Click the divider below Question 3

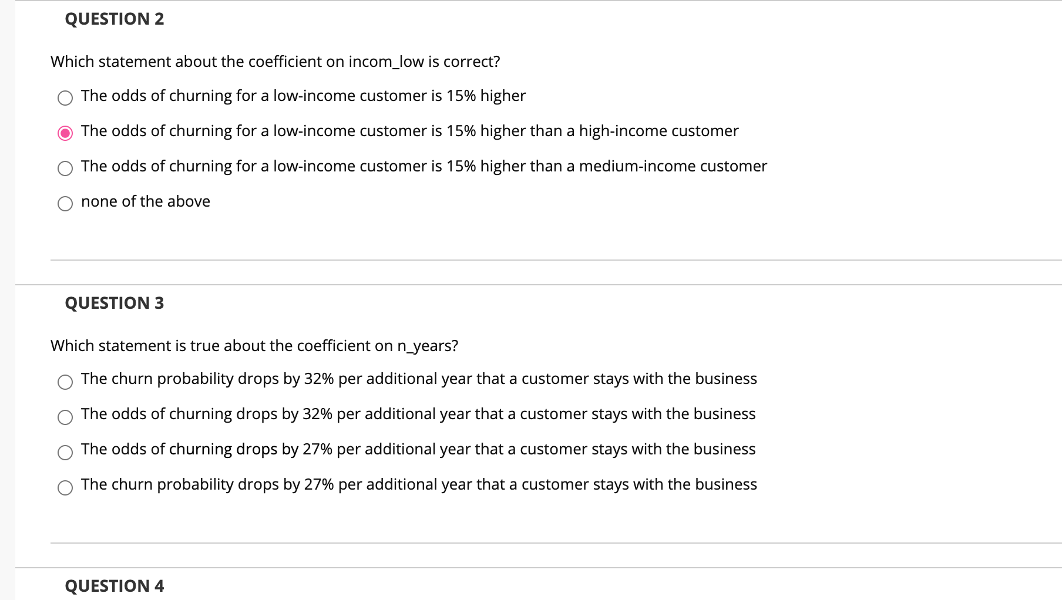tap(529, 542)
